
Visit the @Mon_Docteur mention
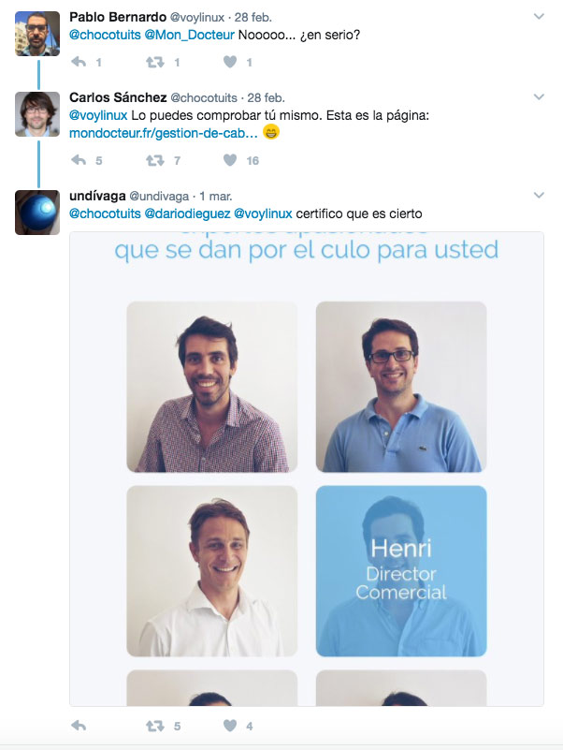(189, 35)
